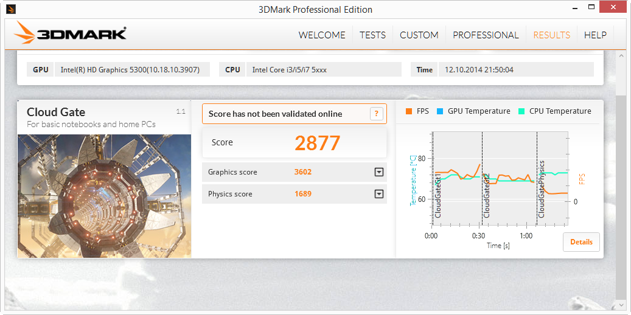Image resolution: width=631 pixels, height=315 pixels.
Task: Click the CloudGateGt2 marker in the chart
Action: click(x=487, y=196)
